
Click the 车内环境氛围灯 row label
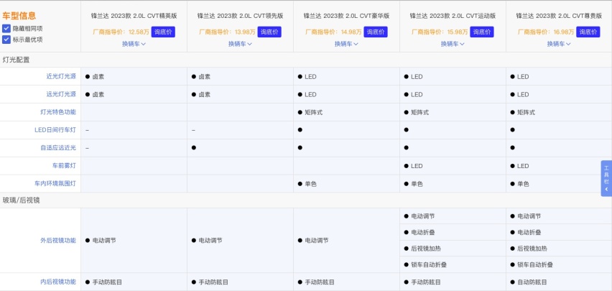pyautogui.click(x=55, y=184)
